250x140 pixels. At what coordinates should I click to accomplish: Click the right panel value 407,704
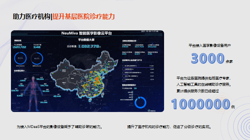[x=139, y=47]
